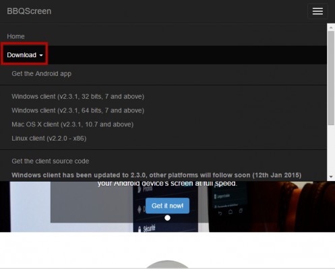Image resolution: width=335 pixels, height=269 pixels.
Task: Select Get the Android app
Action: [42, 74]
